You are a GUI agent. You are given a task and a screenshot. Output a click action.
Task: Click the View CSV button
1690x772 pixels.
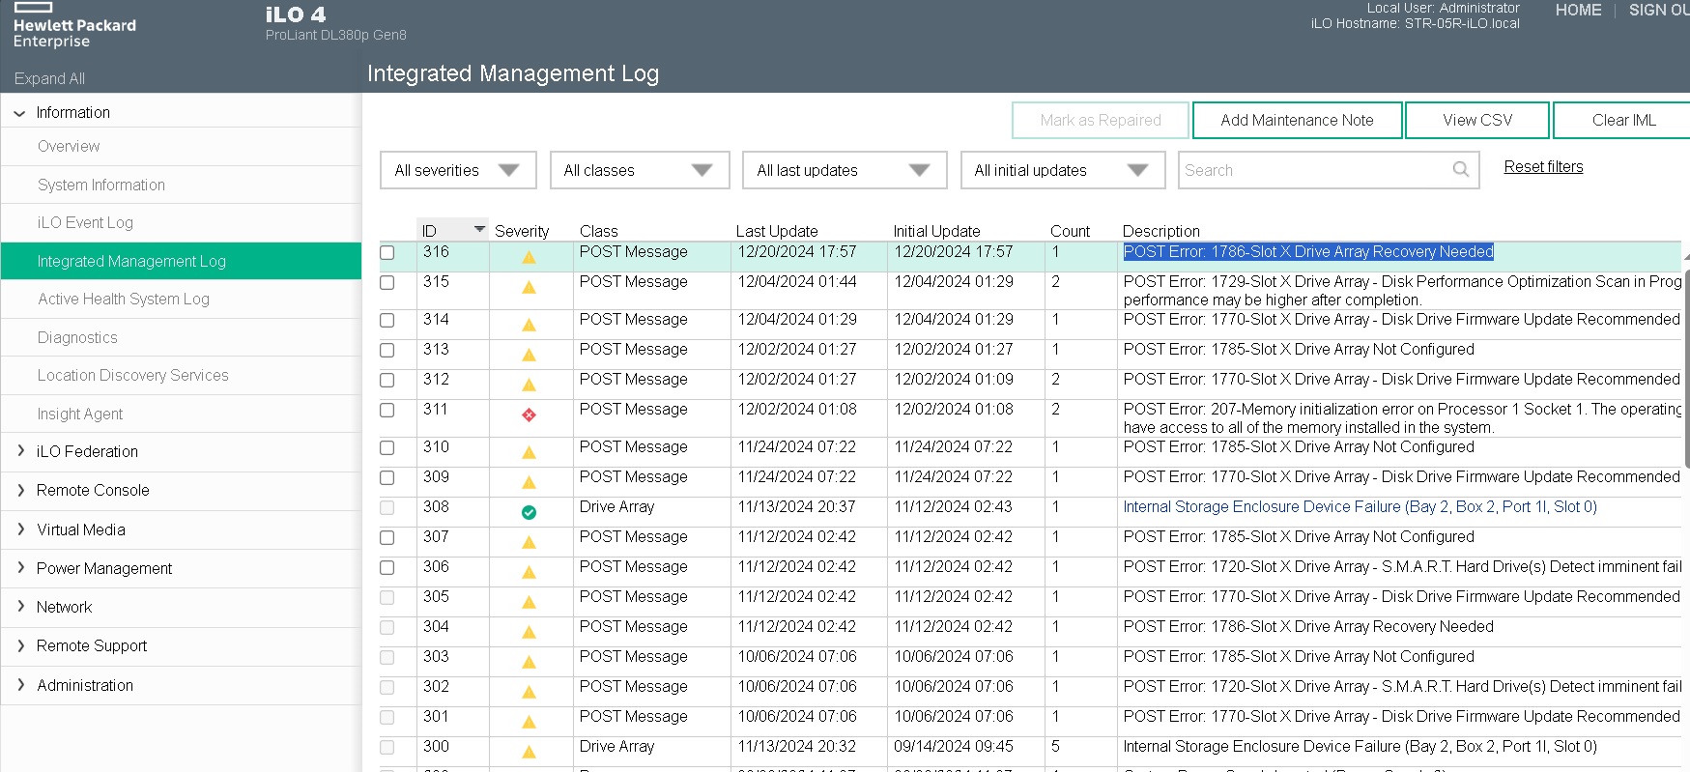click(x=1477, y=121)
